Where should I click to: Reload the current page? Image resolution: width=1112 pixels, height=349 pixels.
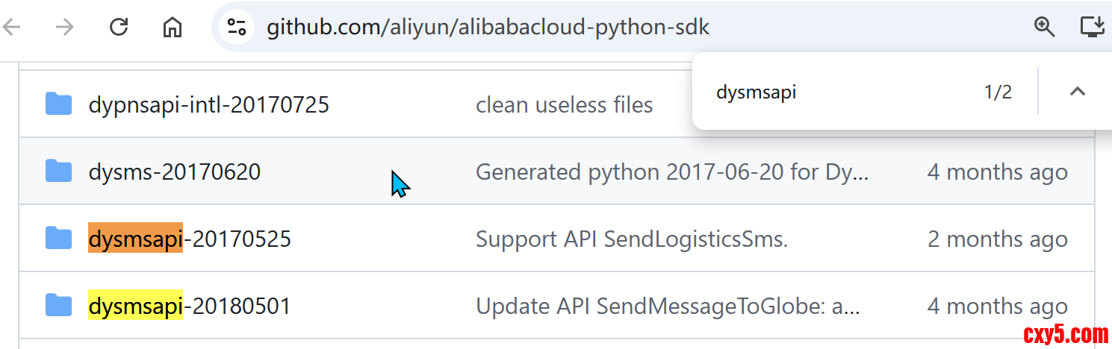(x=119, y=28)
